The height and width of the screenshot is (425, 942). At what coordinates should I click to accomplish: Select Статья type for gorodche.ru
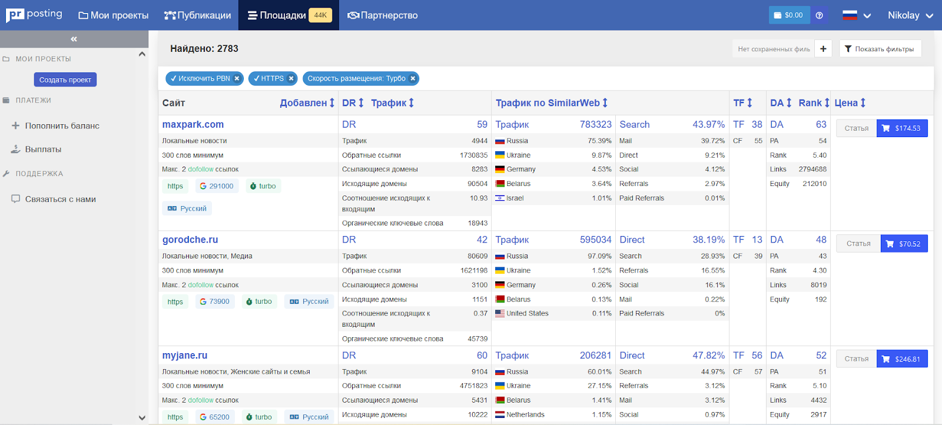click(x=858, y=244)
